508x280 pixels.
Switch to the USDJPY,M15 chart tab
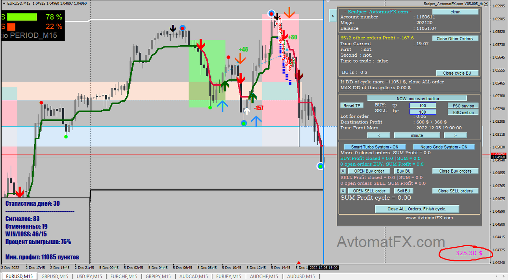pos(90,276)
